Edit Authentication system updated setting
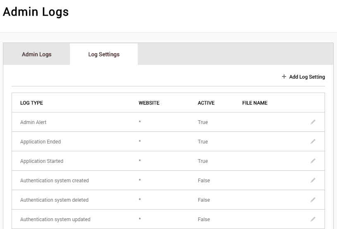Viewport: 337px width, 229px height. pyautogui.click(x=313, y=219)
